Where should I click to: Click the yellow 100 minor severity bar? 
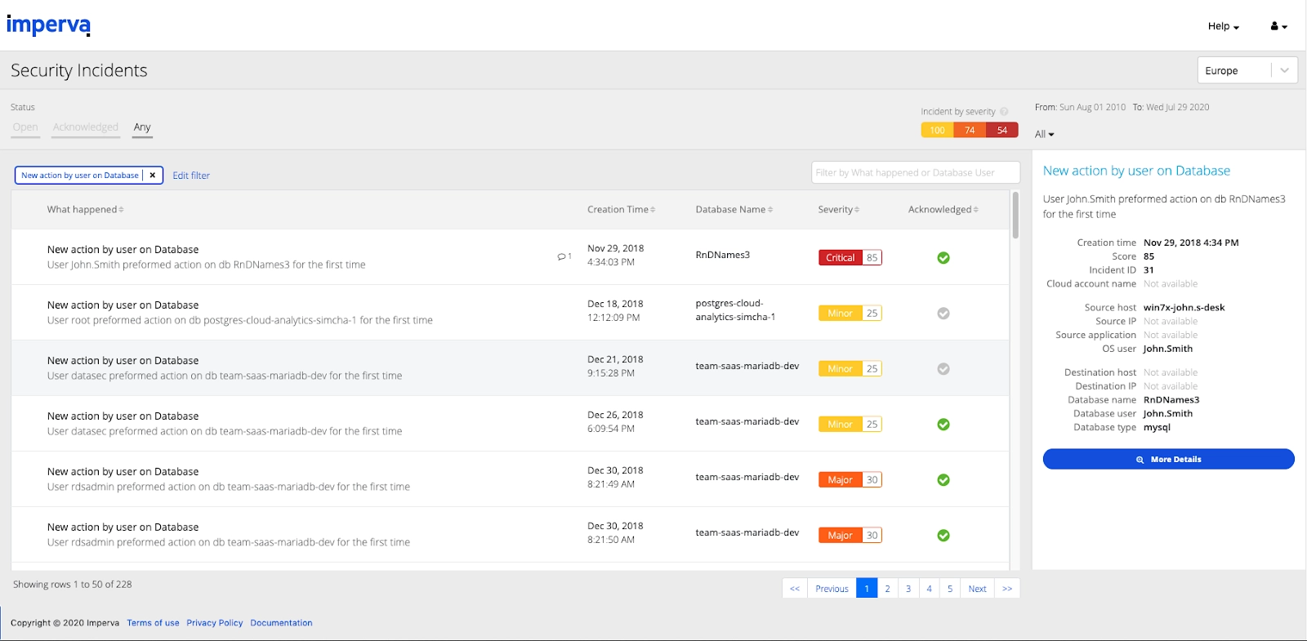937,131
